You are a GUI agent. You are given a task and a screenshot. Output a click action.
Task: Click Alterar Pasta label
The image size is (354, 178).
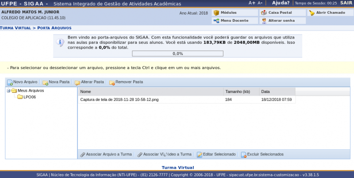tap(92, 82)
